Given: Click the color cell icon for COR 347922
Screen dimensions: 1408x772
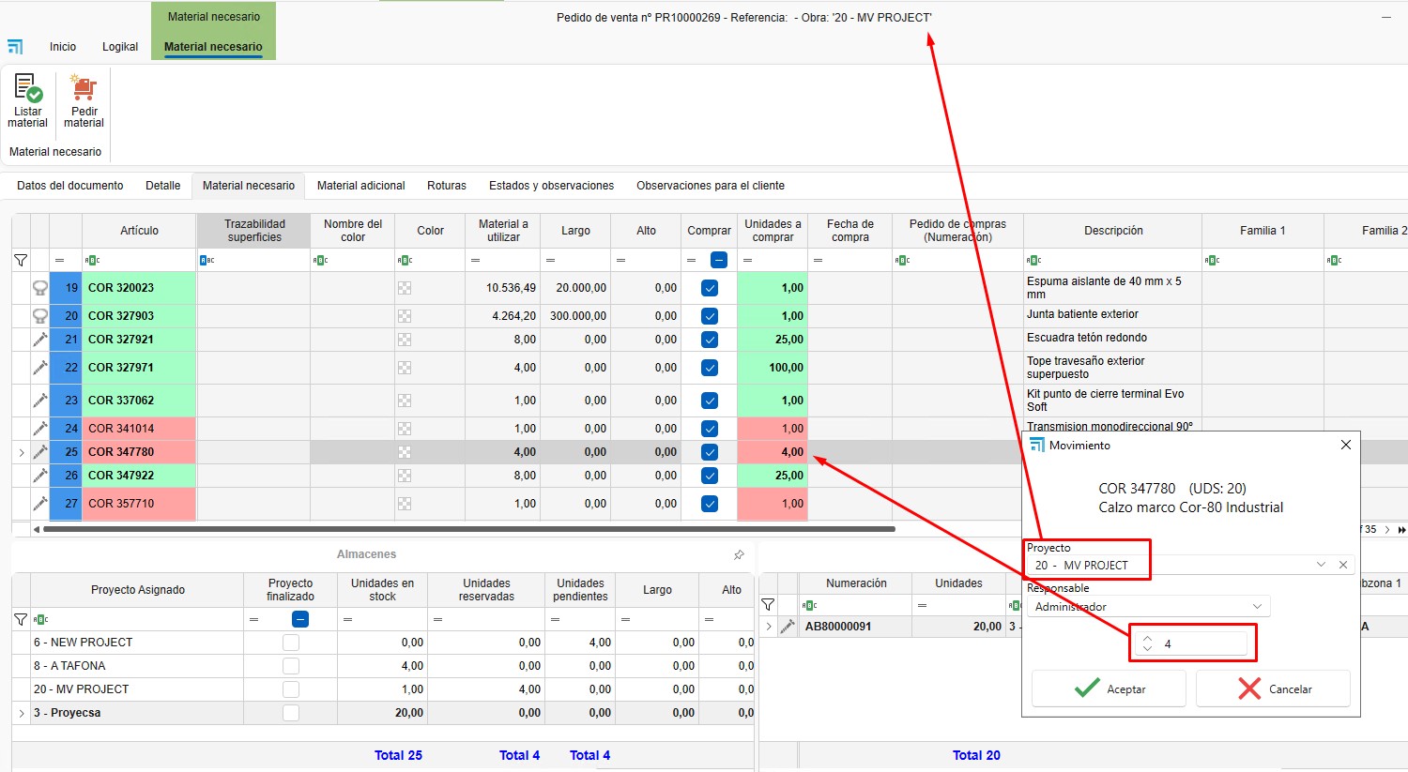Looking at the screenshot, I should [x=405, y=476].
